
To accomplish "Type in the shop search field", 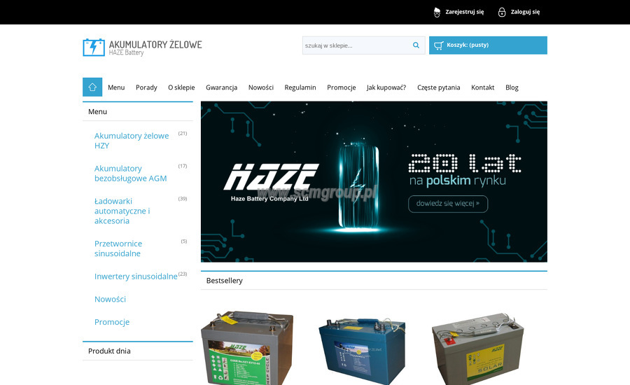I will [355, 45].
